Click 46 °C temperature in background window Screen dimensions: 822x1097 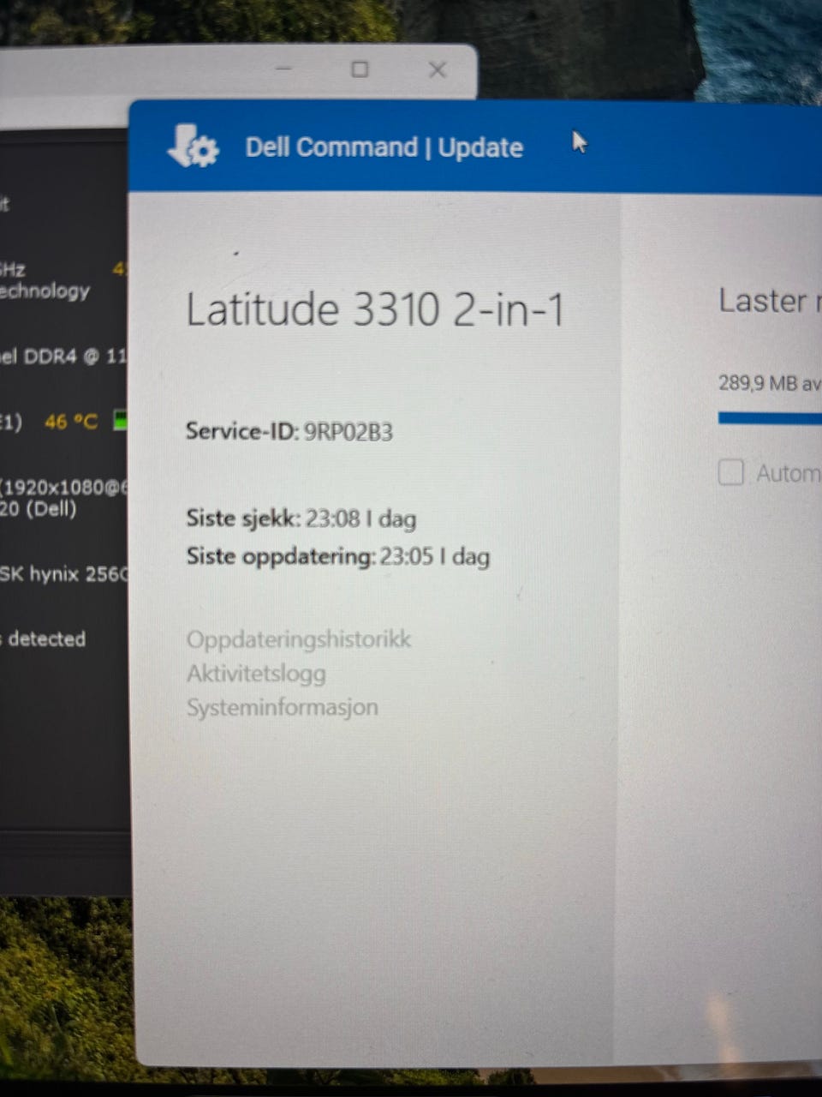tap(71, 422)
